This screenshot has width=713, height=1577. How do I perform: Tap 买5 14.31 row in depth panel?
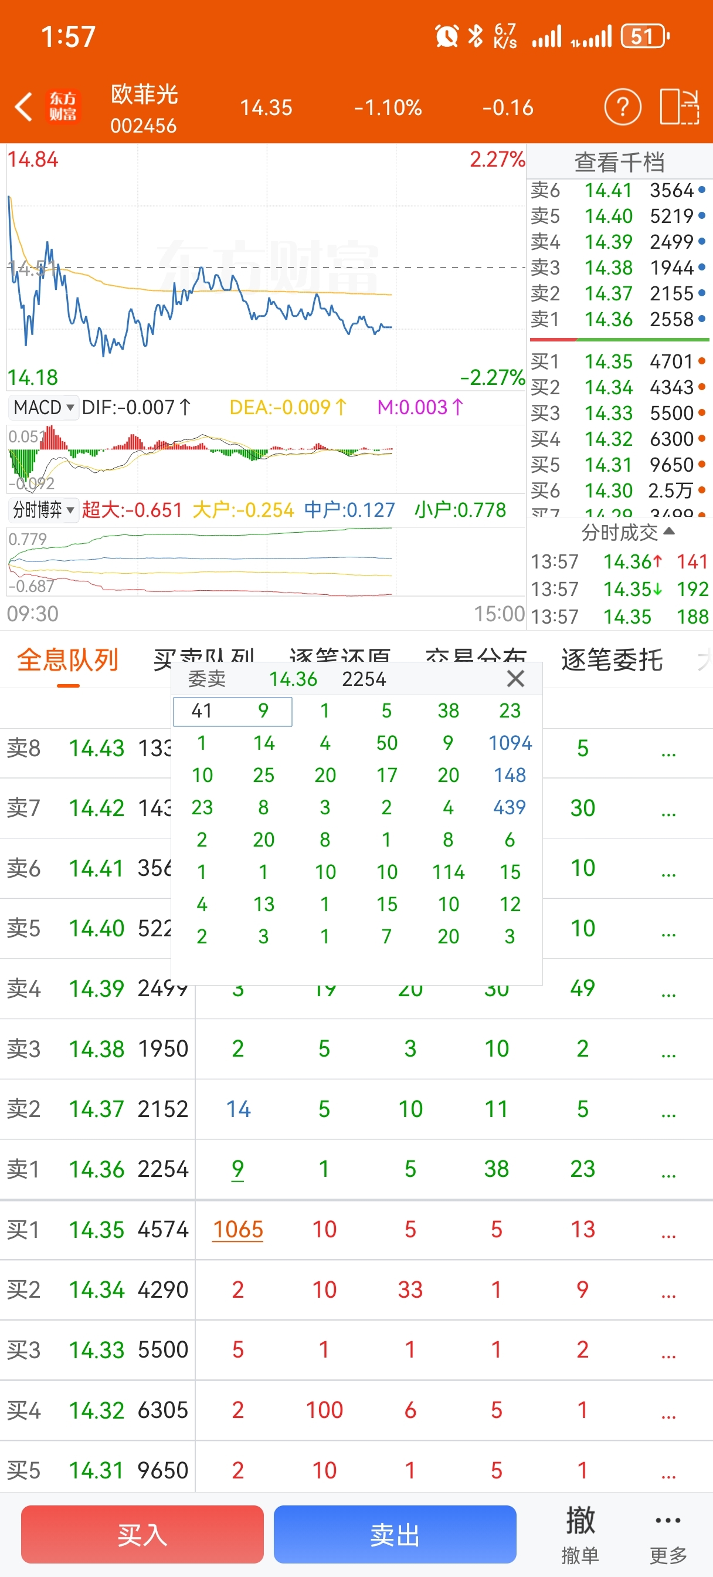[x=618, y=465]
